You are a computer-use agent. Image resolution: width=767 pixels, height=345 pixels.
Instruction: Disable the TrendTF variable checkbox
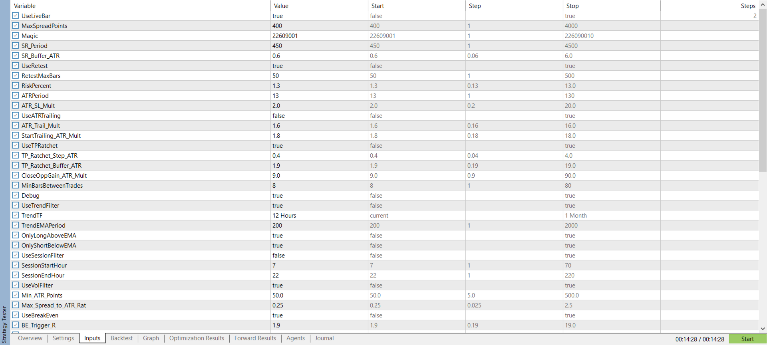click(x=16, y=215)
